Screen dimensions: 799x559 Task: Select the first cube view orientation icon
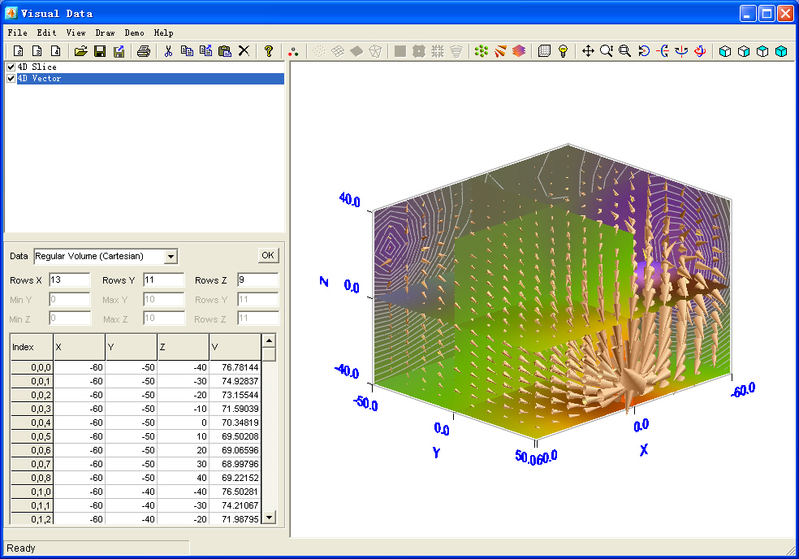pyautogui.click(x=723, y=50)
